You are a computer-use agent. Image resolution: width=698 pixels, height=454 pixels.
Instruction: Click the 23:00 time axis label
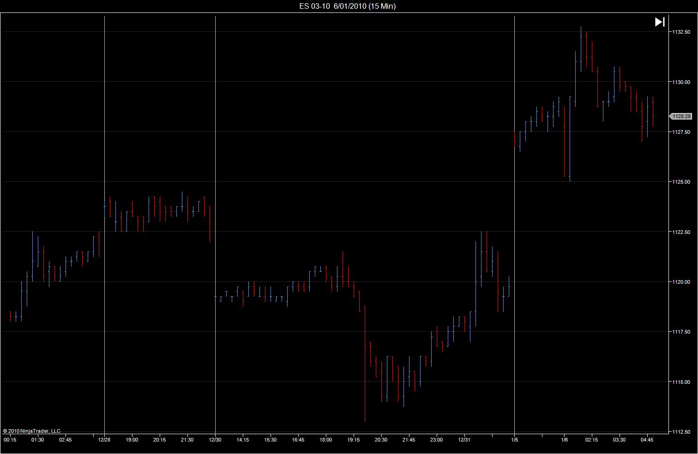[437, 440]
